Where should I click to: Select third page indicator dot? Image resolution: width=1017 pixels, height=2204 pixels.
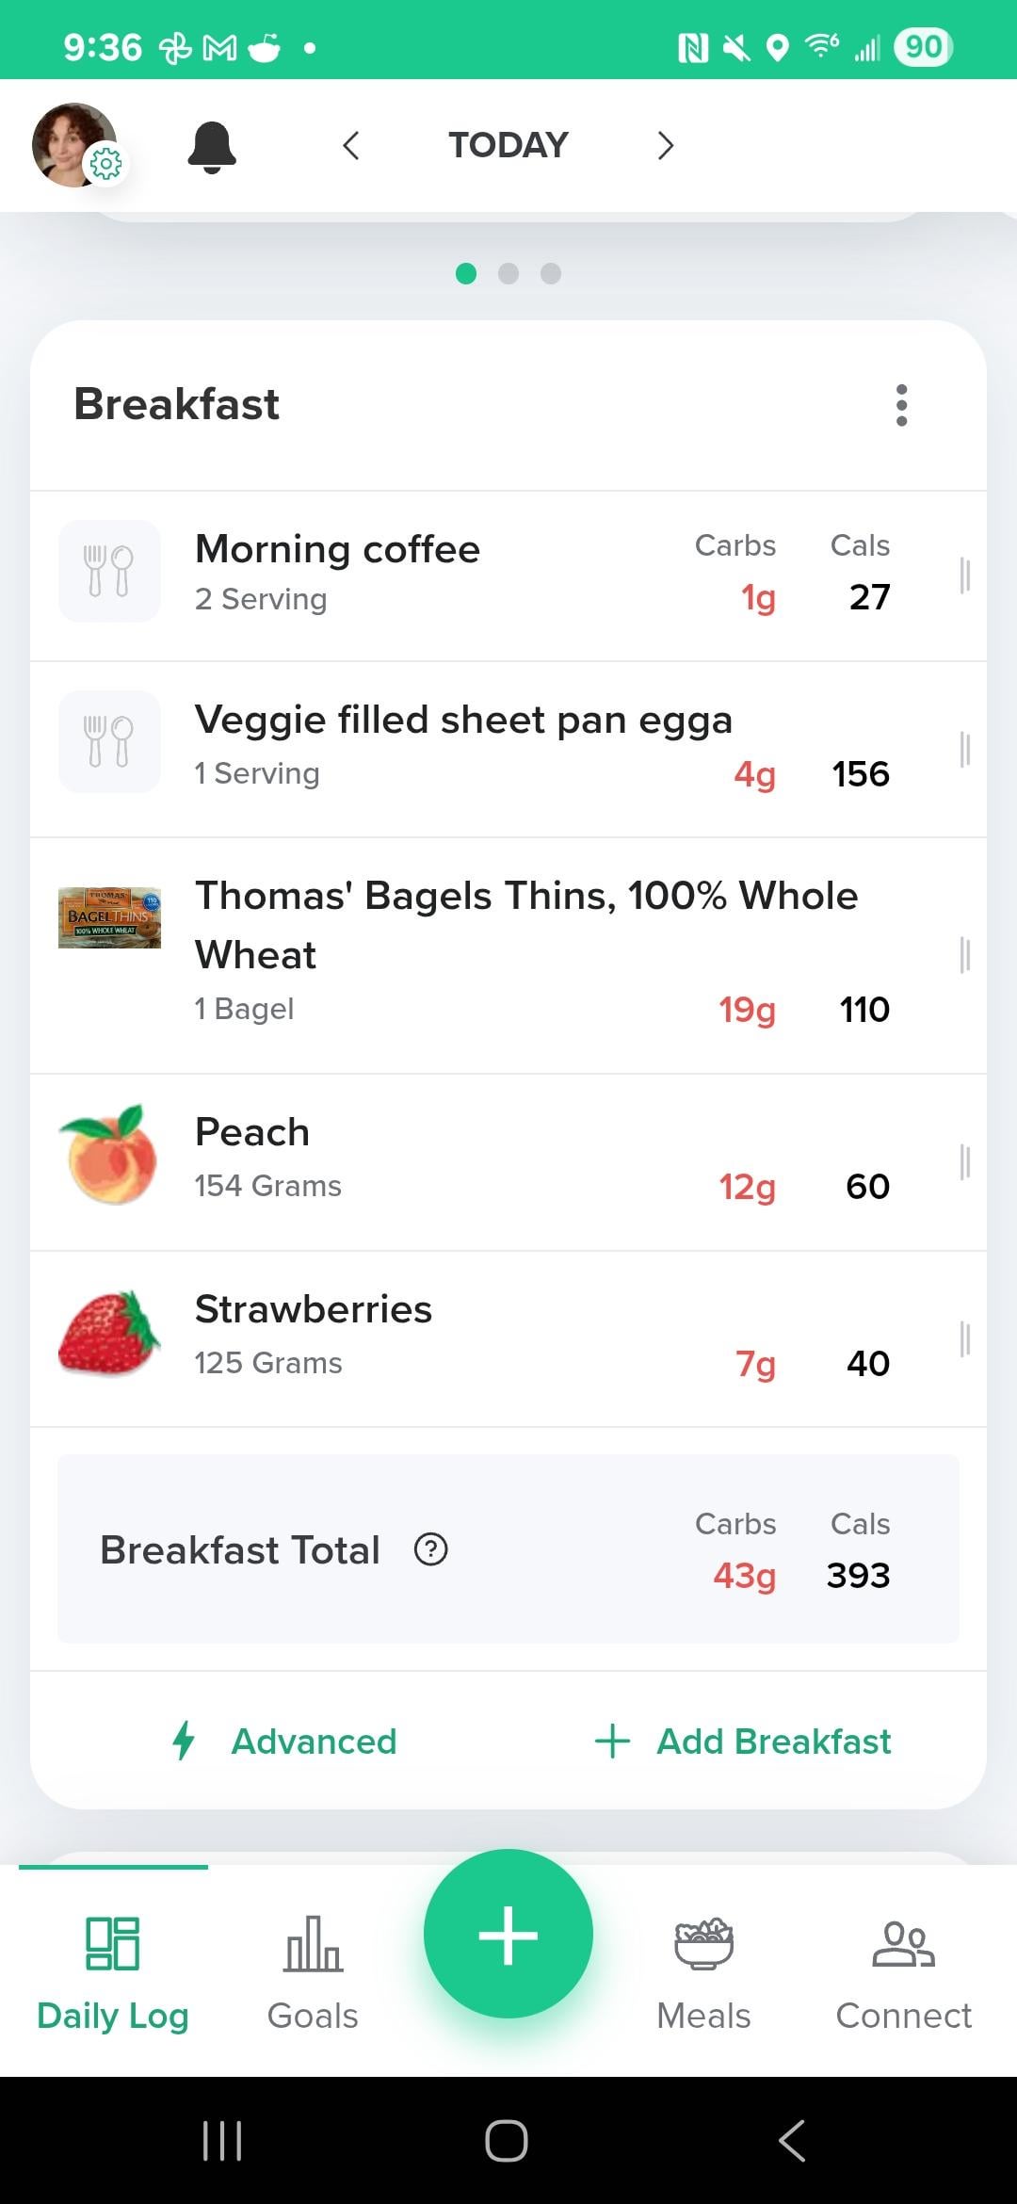click(x=551, y=274)
